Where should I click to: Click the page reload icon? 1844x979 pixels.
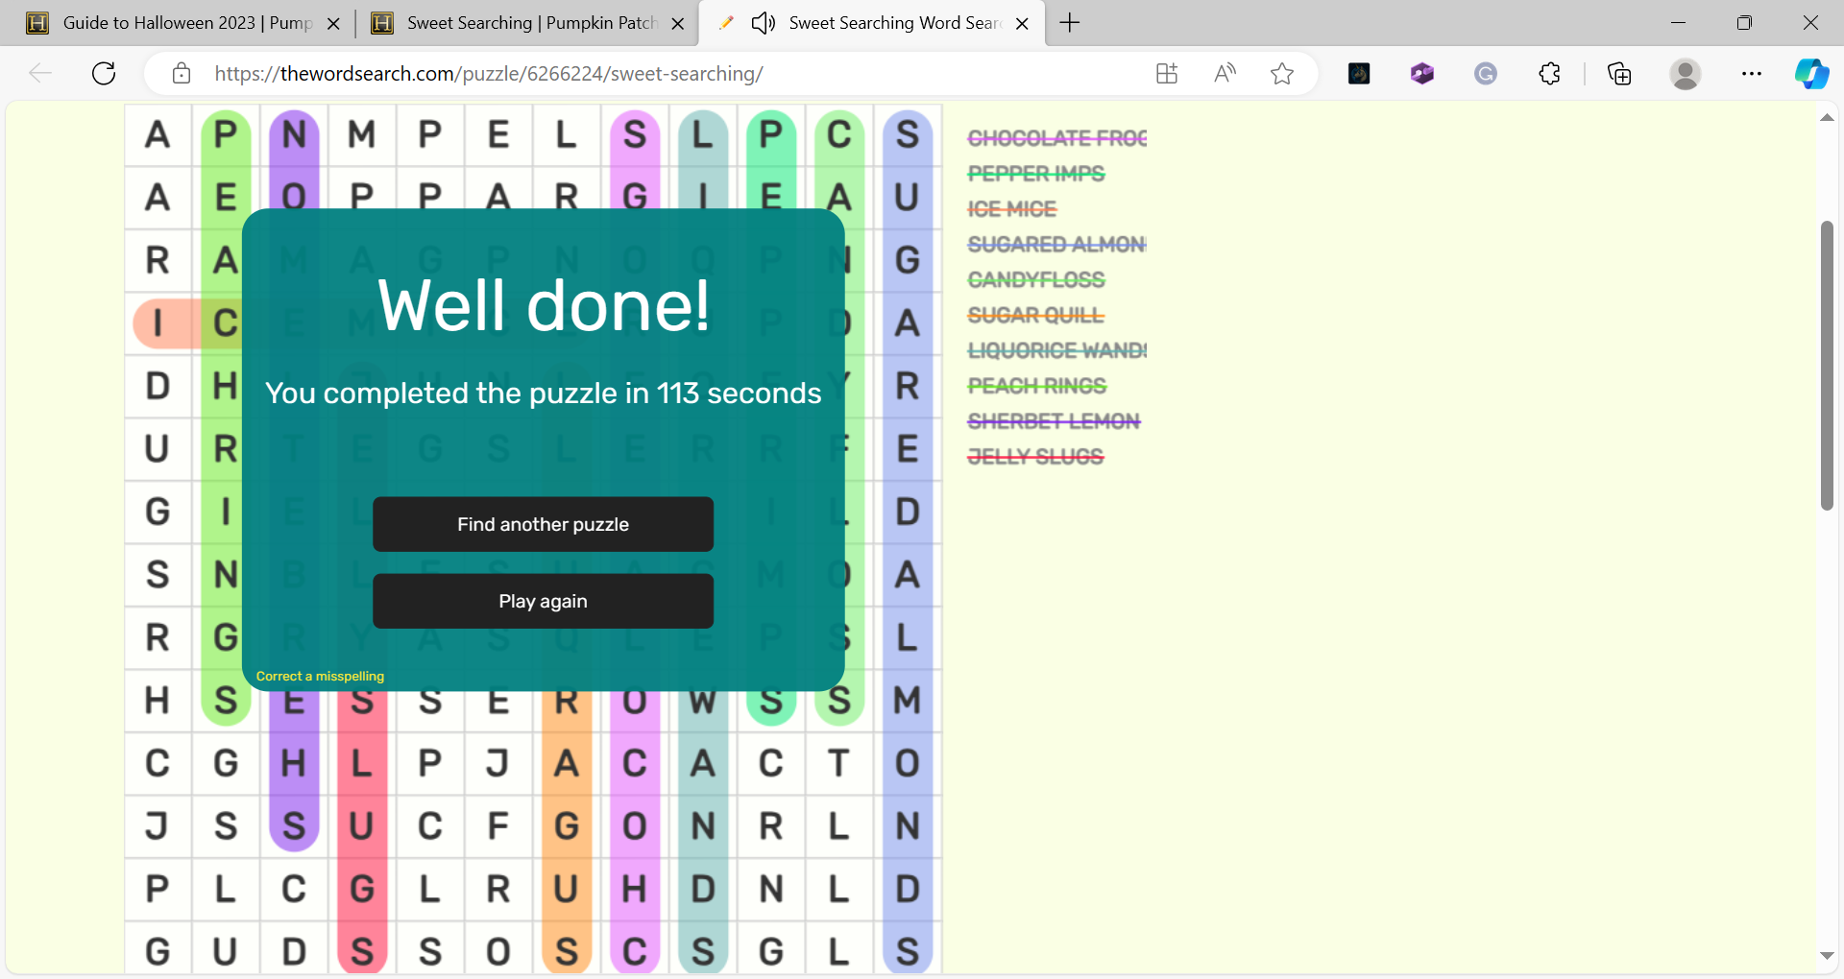click(x=104, y=73)
